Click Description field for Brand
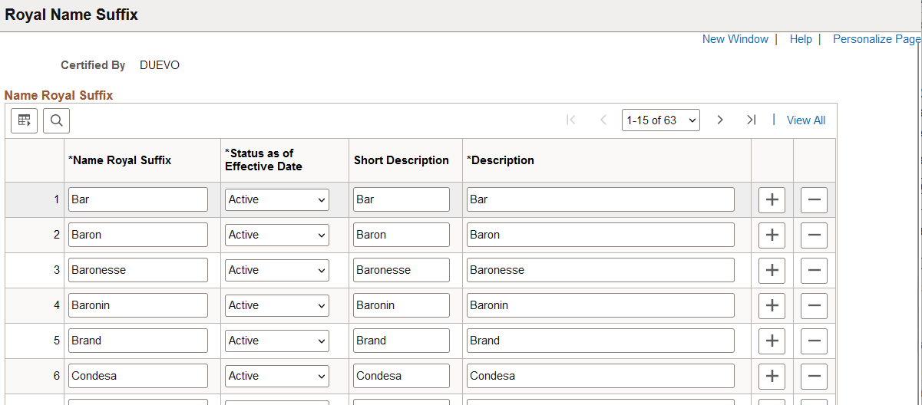This screenshot has width=922, height=405. 600,341
